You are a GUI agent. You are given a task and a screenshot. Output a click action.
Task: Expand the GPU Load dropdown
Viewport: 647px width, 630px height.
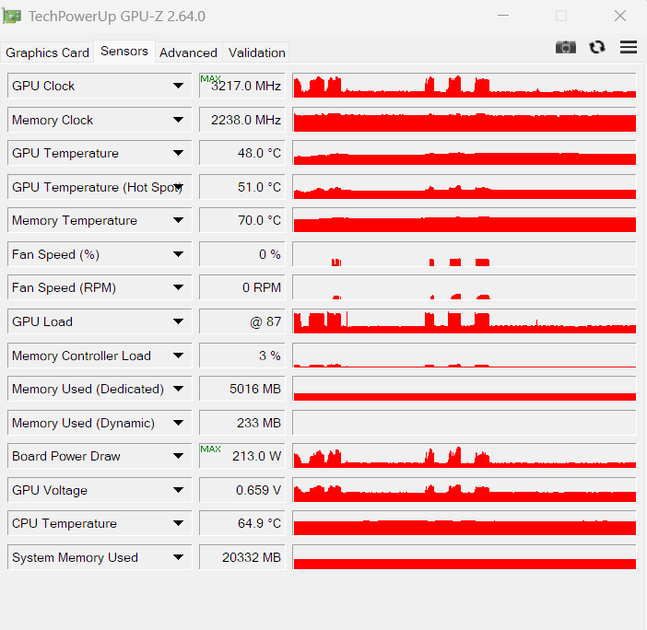coord(178,321)
